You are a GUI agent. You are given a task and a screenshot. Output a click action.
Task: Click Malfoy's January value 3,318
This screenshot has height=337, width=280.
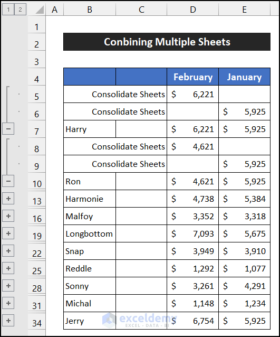[244, 216]
